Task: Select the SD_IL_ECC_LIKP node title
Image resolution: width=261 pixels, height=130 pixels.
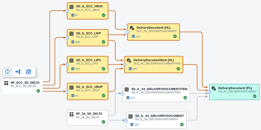Action: coord(88,33)
